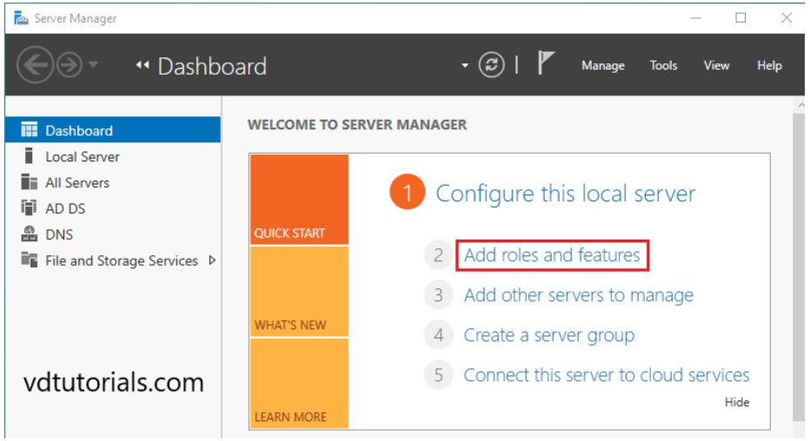
Task: Expand the File and Storage Services arrow
Action: (212, 260)
